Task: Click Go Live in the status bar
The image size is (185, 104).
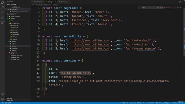Action: click(159, 103)
